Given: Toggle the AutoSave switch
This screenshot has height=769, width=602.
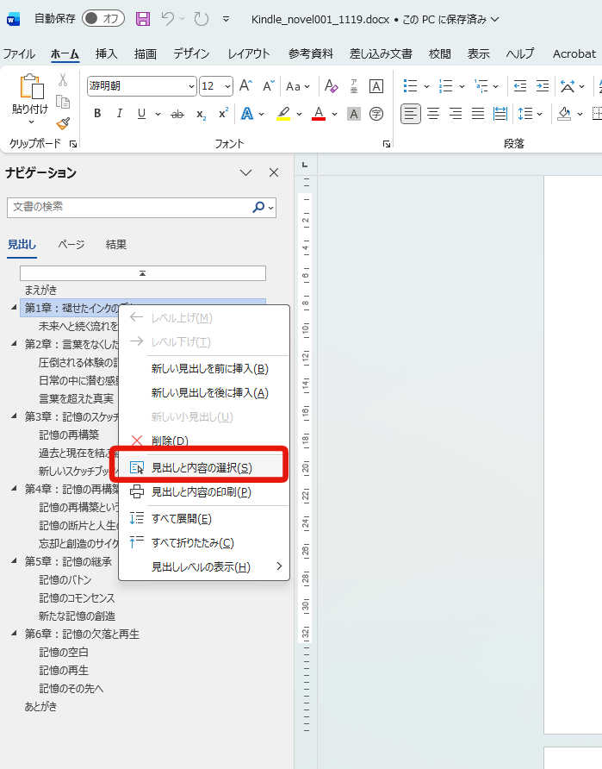Looking at the screenshot, I should click(x=102, y=19).
